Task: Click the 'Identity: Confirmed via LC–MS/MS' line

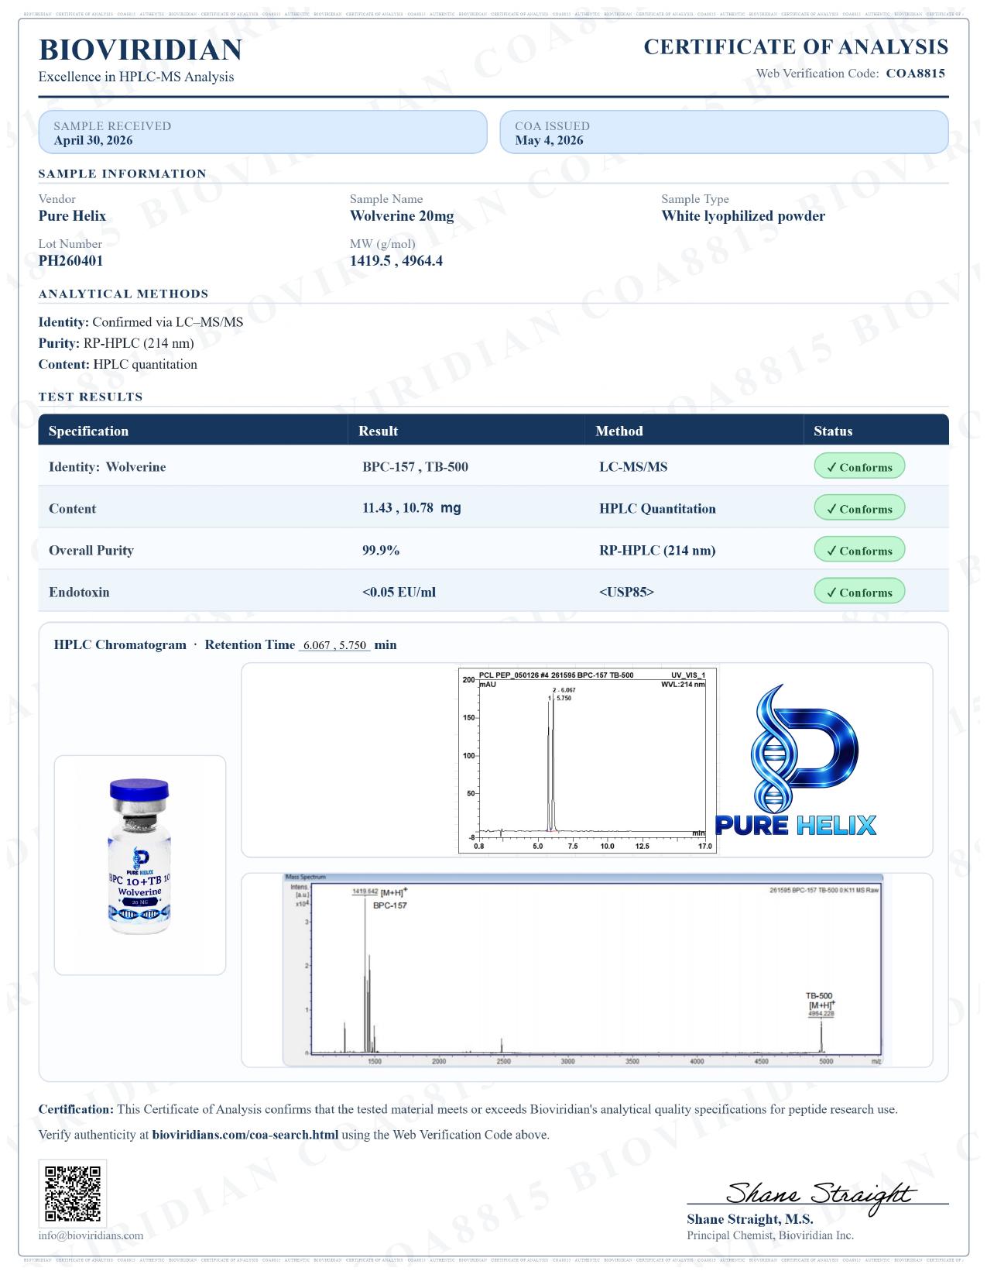Action: point(141,322)
